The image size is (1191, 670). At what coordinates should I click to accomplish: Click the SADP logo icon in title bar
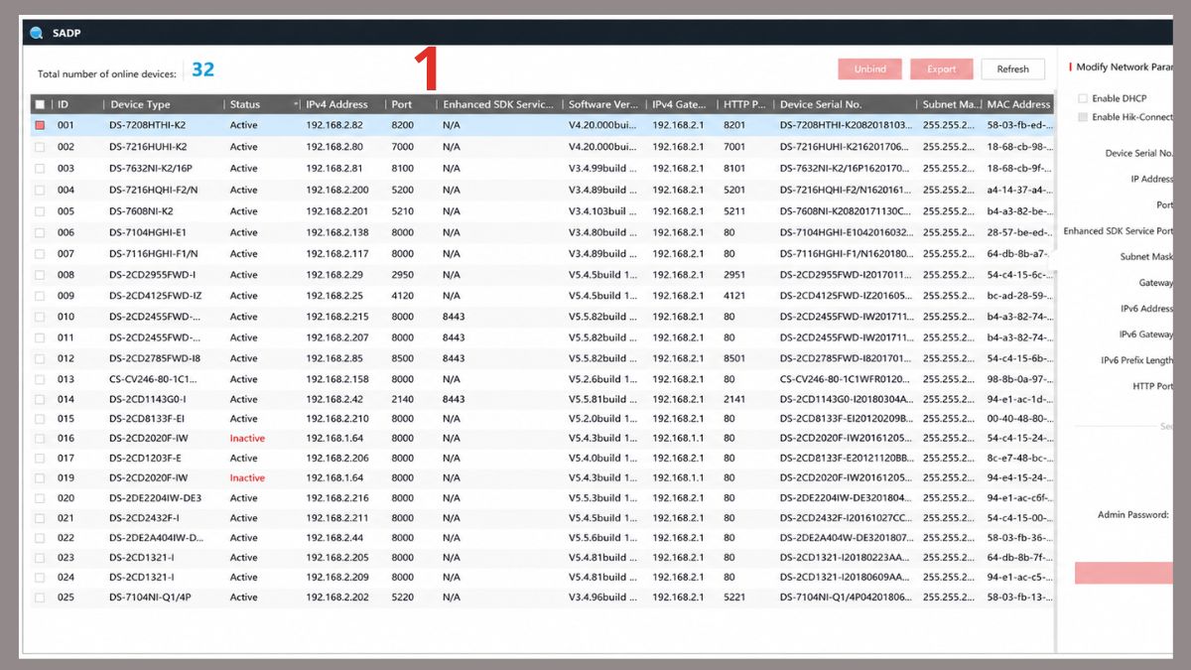point(37,33)
